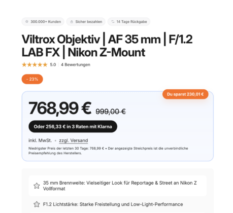Click the star icon in 300.000+ Kunden badge
233x213 pixels.
coord(27,22)
